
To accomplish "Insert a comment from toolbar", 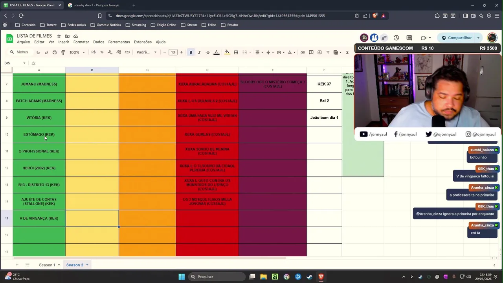I will tap(311, 52).
